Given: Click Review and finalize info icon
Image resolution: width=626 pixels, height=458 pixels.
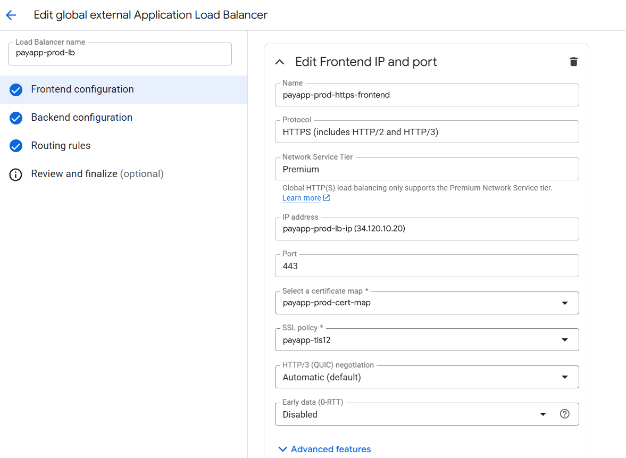Looking at the screenshot, I should tap(15, 174).
